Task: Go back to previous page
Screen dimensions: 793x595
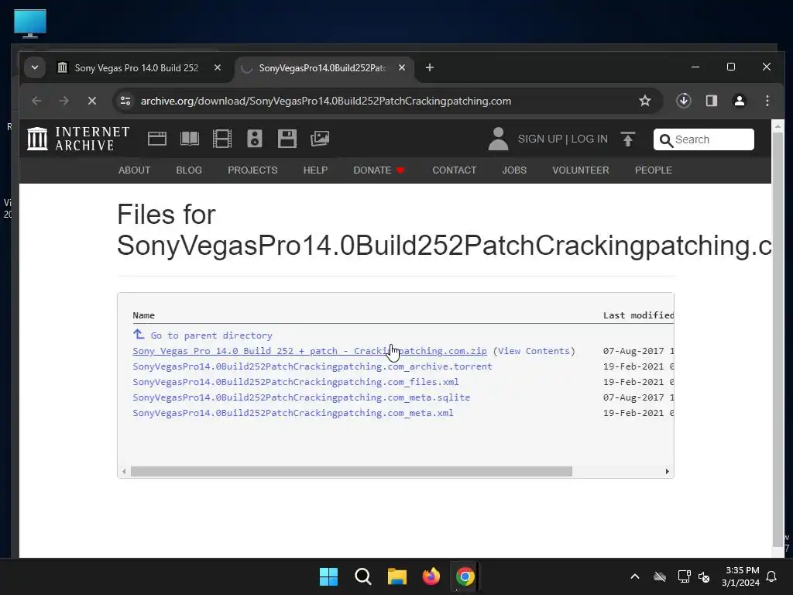Action: tap(36, 101)
